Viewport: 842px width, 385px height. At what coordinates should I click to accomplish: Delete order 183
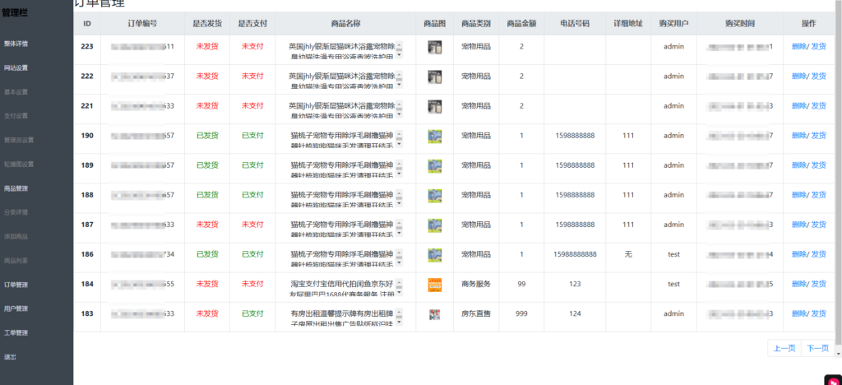coord(799,313)
